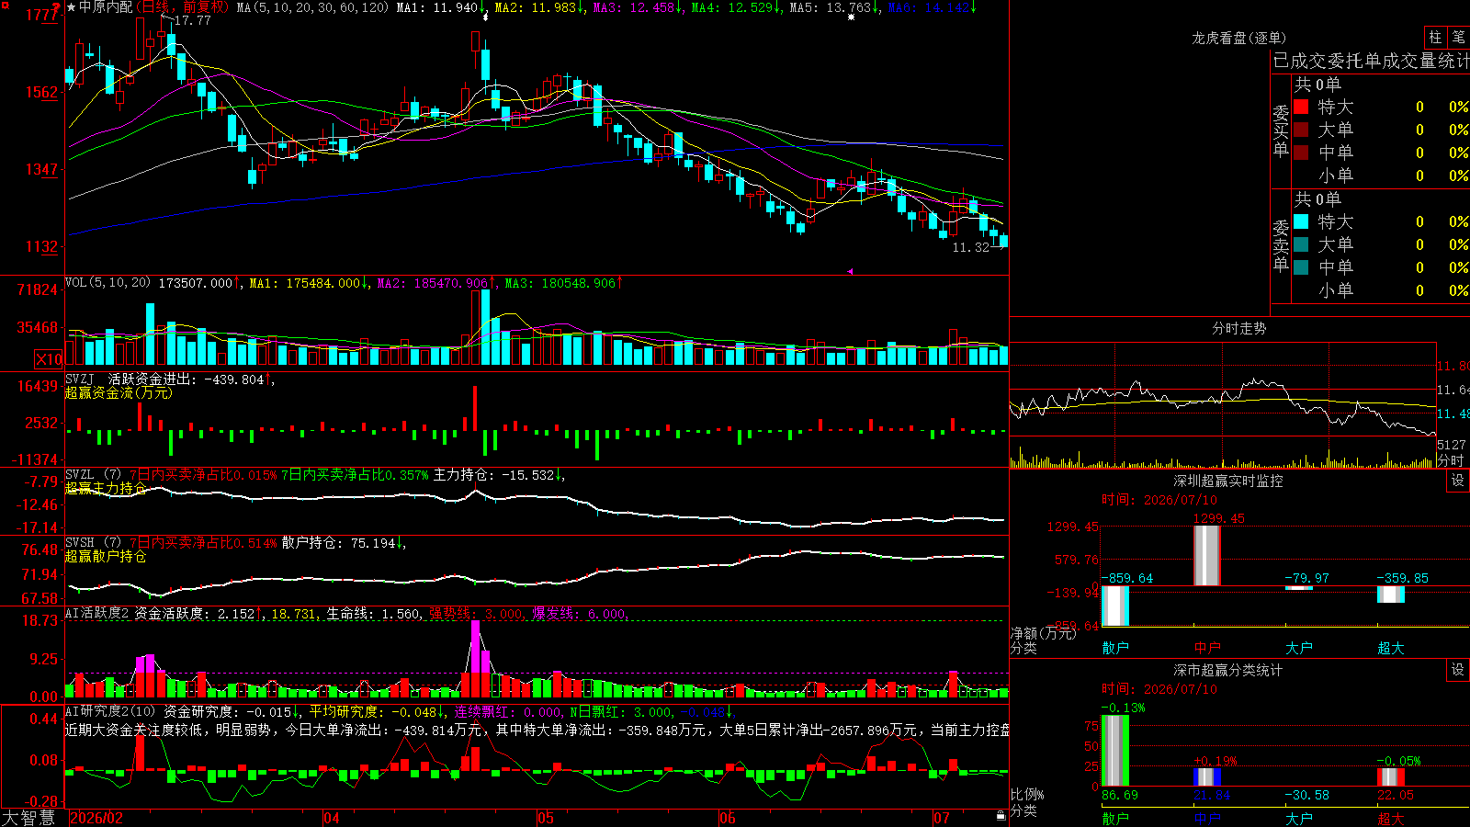The image size is (1470, 827).
Task: Click the teal 中单 swatch under 委卖单
Action: pos(1301,267)
